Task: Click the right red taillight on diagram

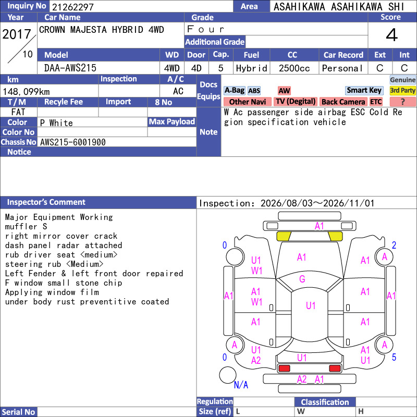Action: point(335,368)
